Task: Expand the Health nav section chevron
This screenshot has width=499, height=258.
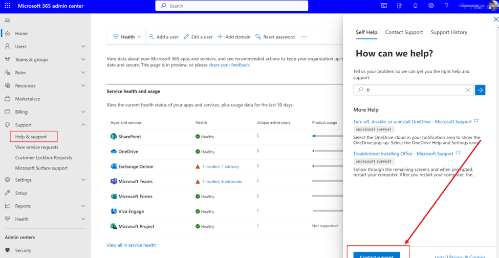Action: click(x=83, y=219)
